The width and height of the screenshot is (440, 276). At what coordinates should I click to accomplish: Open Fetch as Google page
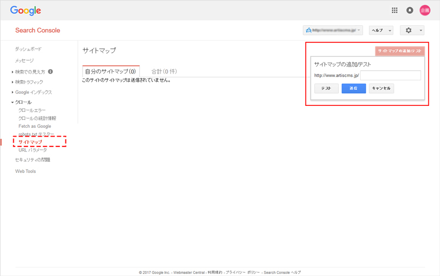click(x=35, y=126)
